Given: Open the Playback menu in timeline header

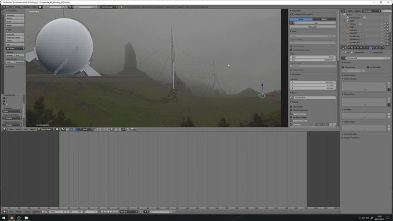Looking at the screenshot, I should (x=36, y=212).
